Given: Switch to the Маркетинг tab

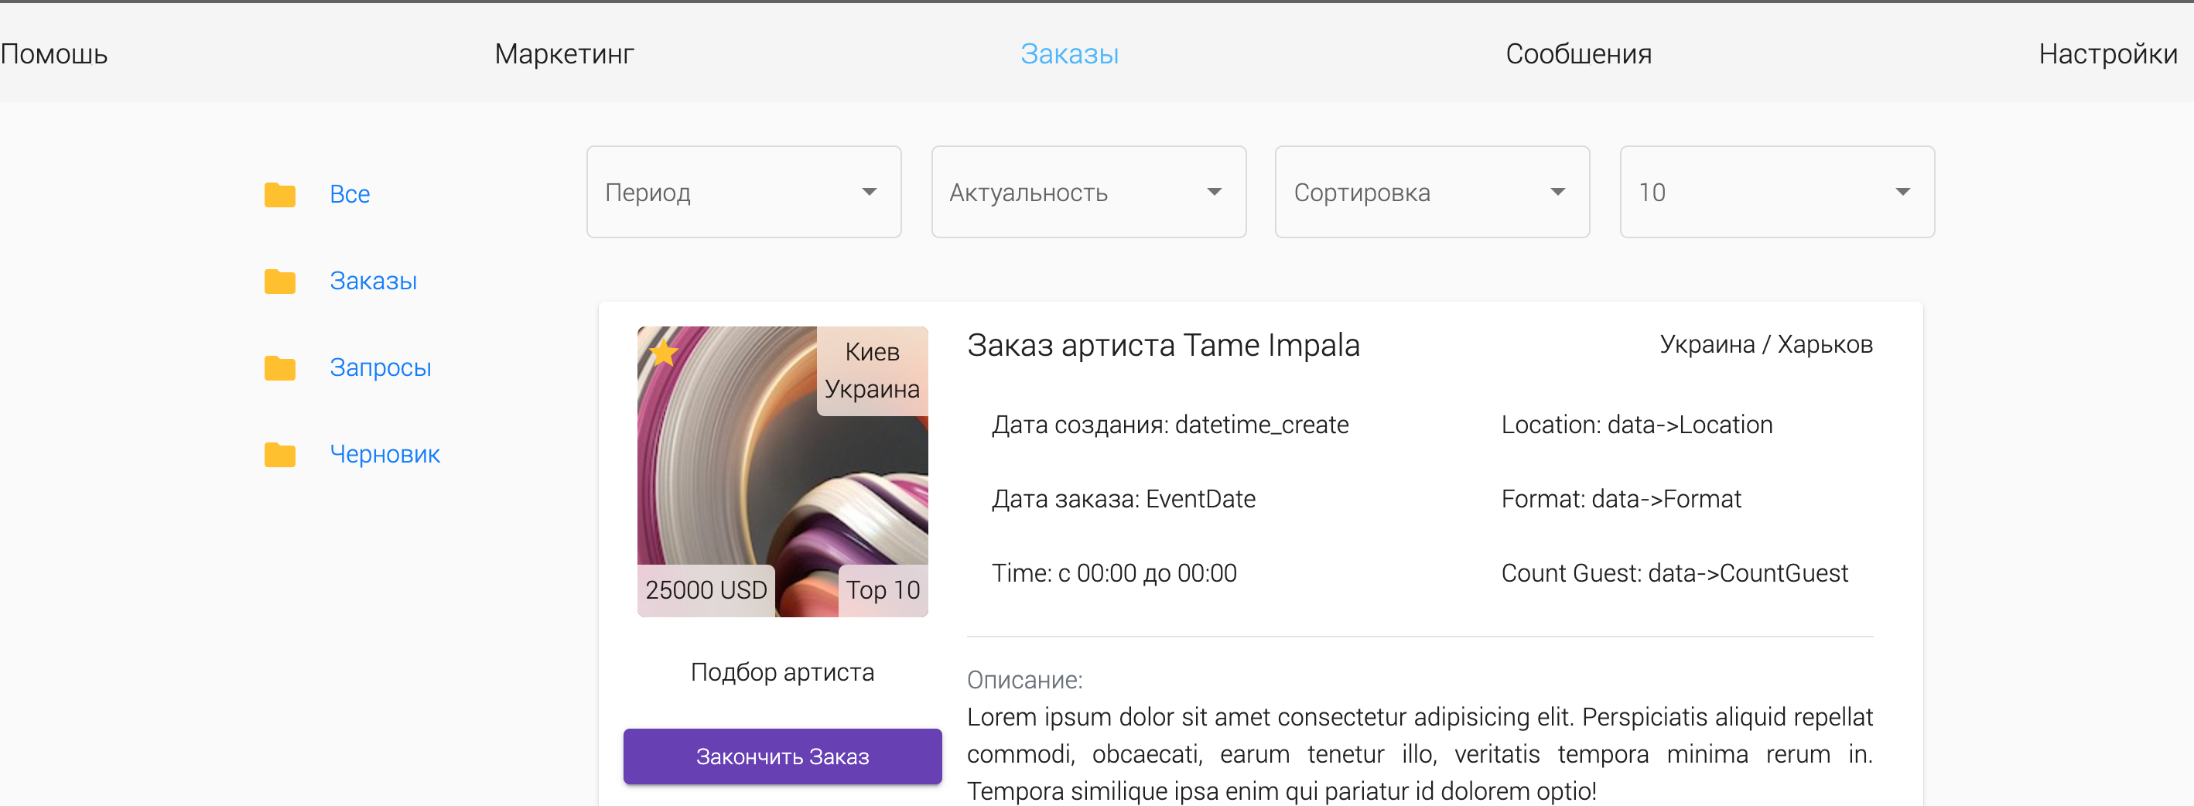Looking at the screenshot, I should [563, 53].
